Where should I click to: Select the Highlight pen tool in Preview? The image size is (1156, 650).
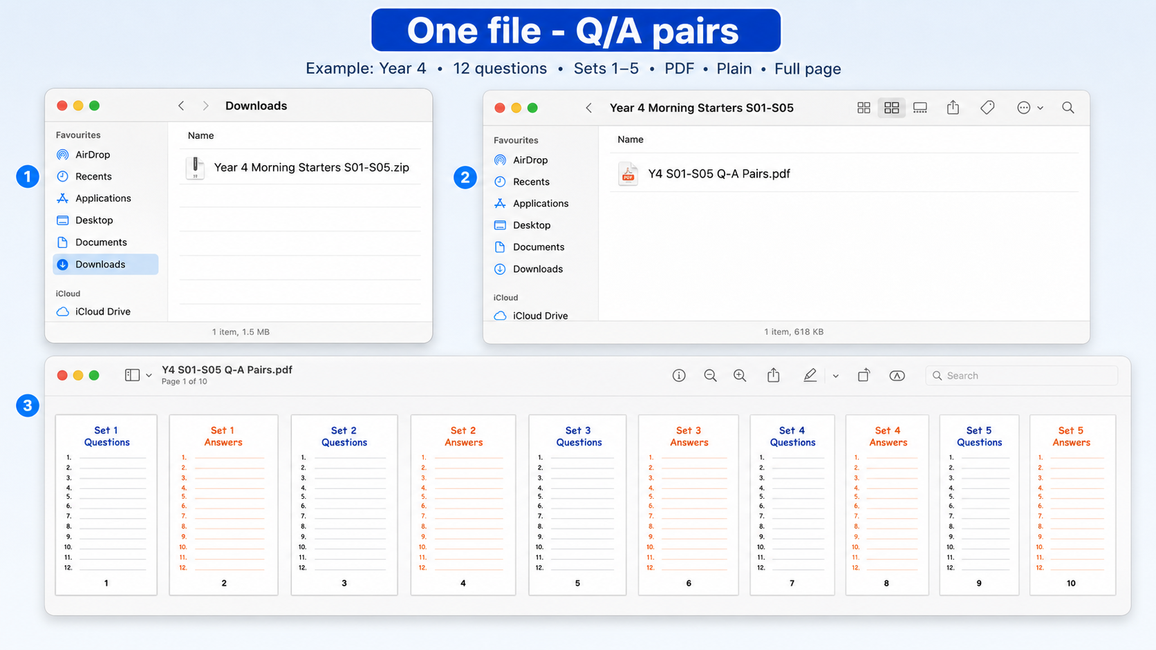click(x=810, y=375)
